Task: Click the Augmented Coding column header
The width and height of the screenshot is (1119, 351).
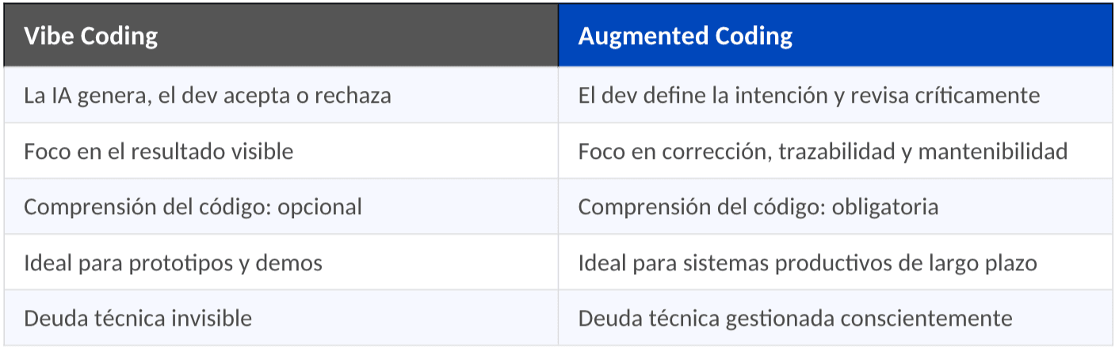Action: [685, 36]
